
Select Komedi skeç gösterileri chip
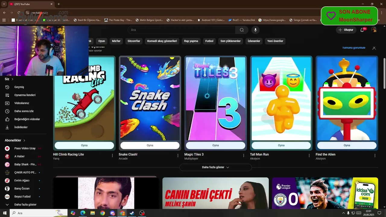pos(162,41)
